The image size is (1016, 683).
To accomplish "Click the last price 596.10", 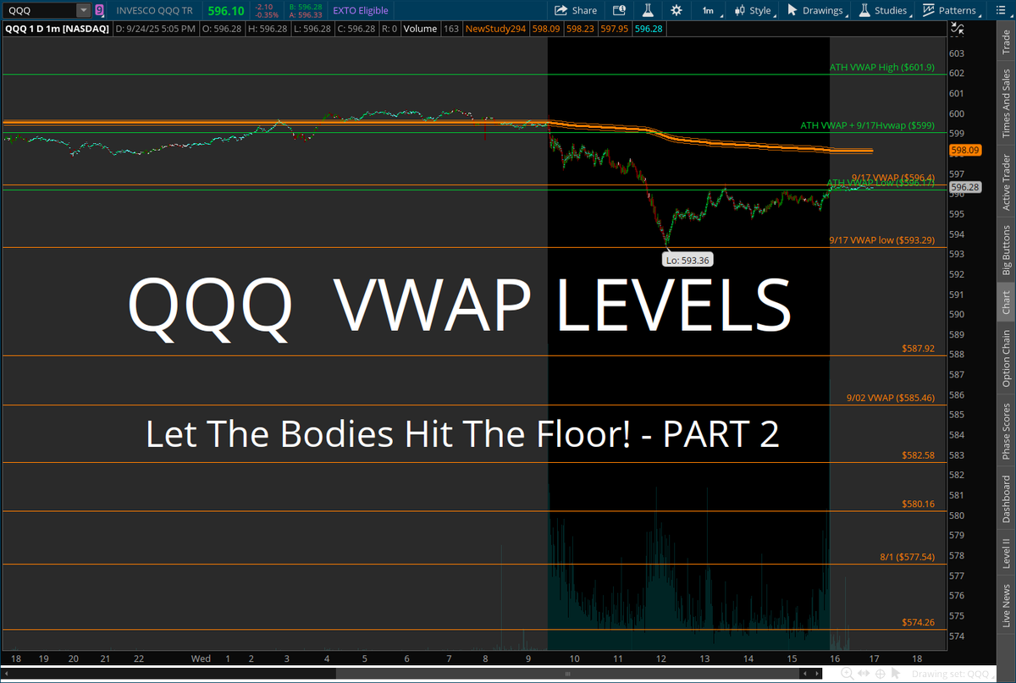I will [x=226, y=10].
